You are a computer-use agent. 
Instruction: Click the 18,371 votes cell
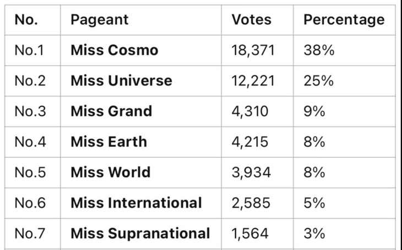pyautogui.click(x=253, y=50)
